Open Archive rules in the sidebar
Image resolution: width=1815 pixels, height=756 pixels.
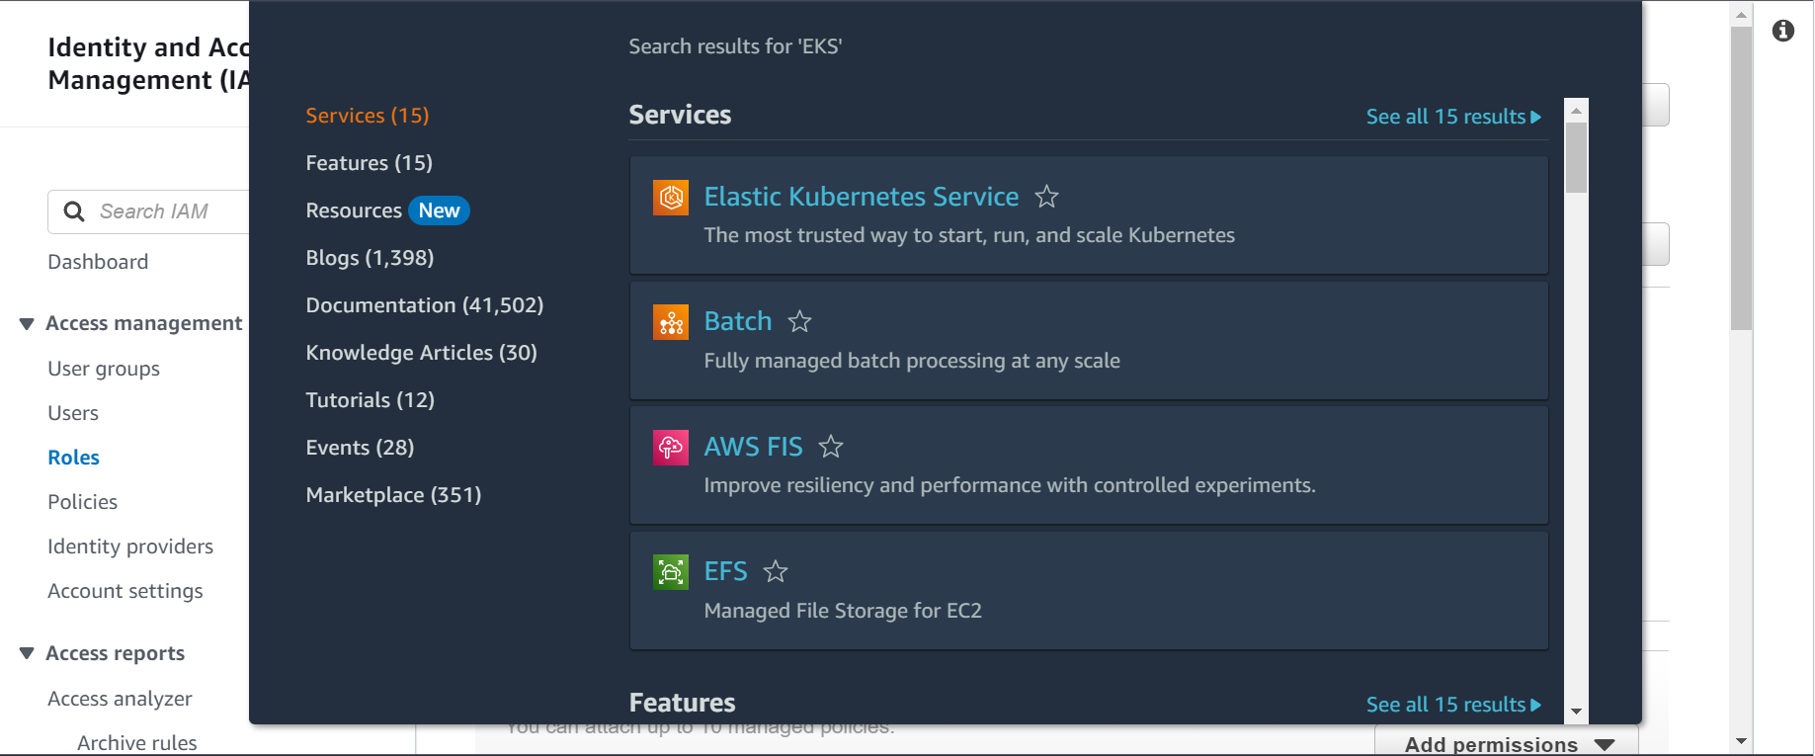[x=137, y=743]
